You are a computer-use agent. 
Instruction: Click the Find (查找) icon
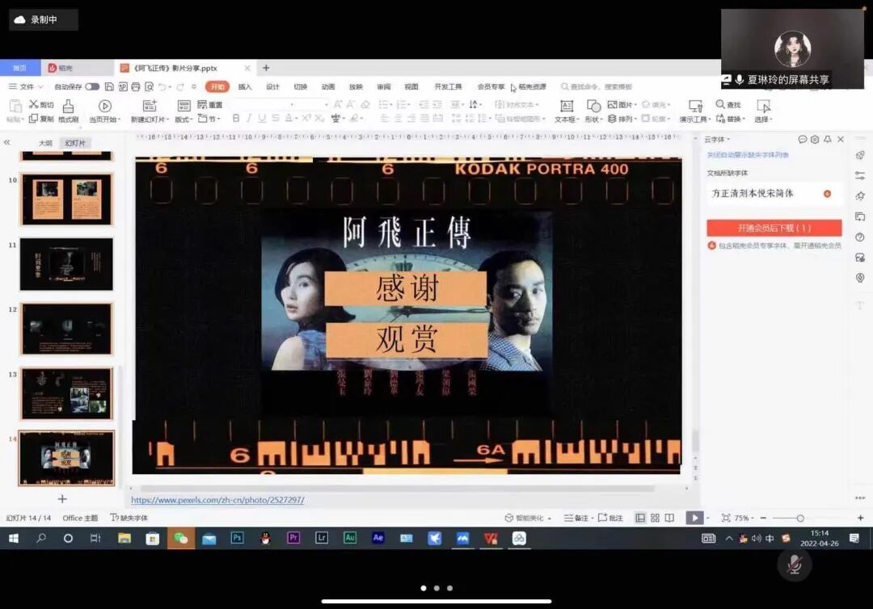(727, 104)
